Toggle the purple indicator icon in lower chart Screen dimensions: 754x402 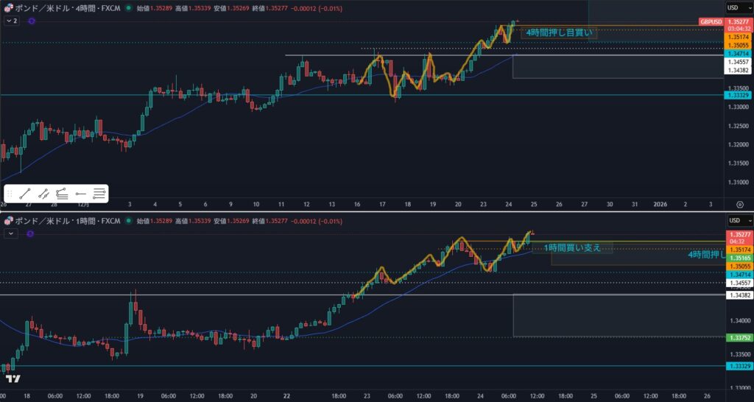(30, 233)
